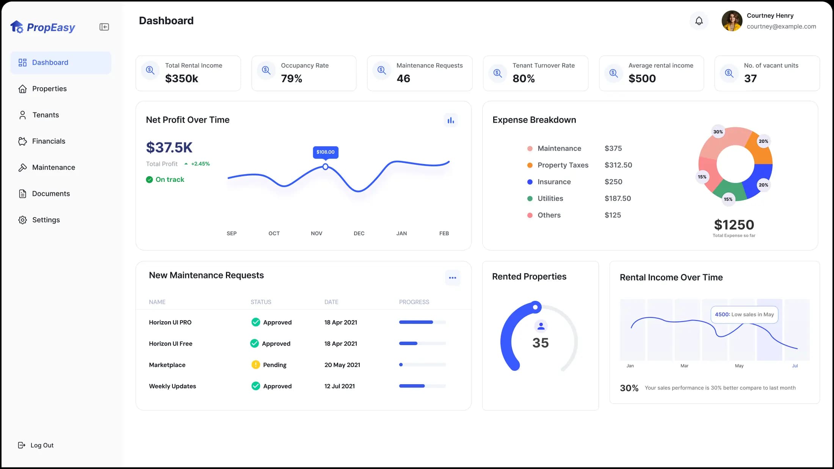Click the $108.00 data point on profit chart
The image size is (834, 469).
tap(325, 167)
